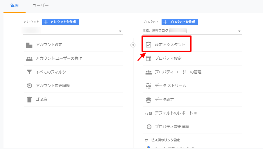Click the データ ストリーム stream icon

(149, 86)
